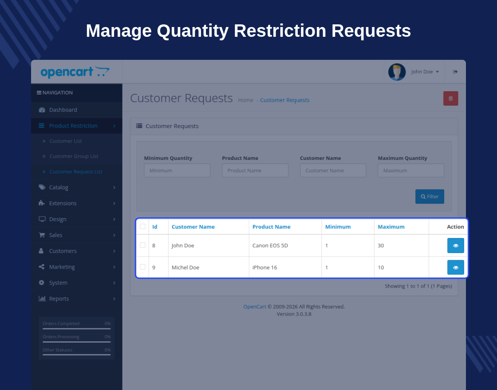
Task: Click the red trash delete button
Action: point(450,98)
